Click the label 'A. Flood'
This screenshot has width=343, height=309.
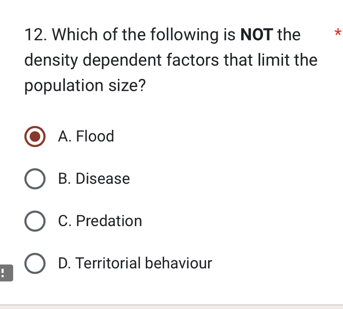86,137
